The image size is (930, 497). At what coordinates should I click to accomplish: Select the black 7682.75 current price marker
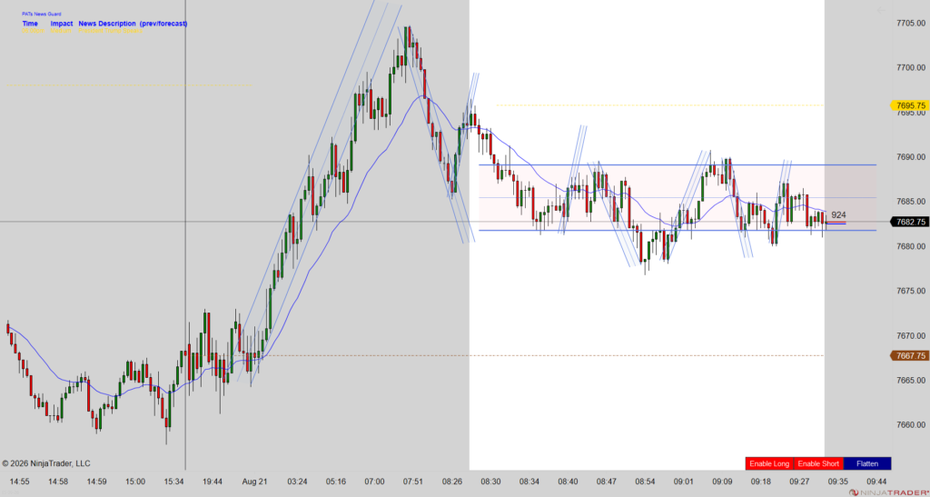pos(908,222)
